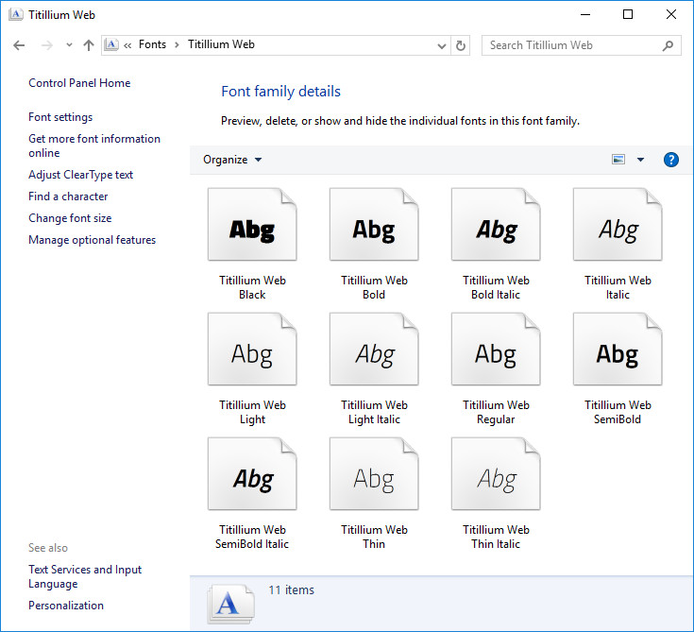This screenshot has width=694, height=632.
Task: Open the Organize dropdown menu
Action: [x=232, y=160]
